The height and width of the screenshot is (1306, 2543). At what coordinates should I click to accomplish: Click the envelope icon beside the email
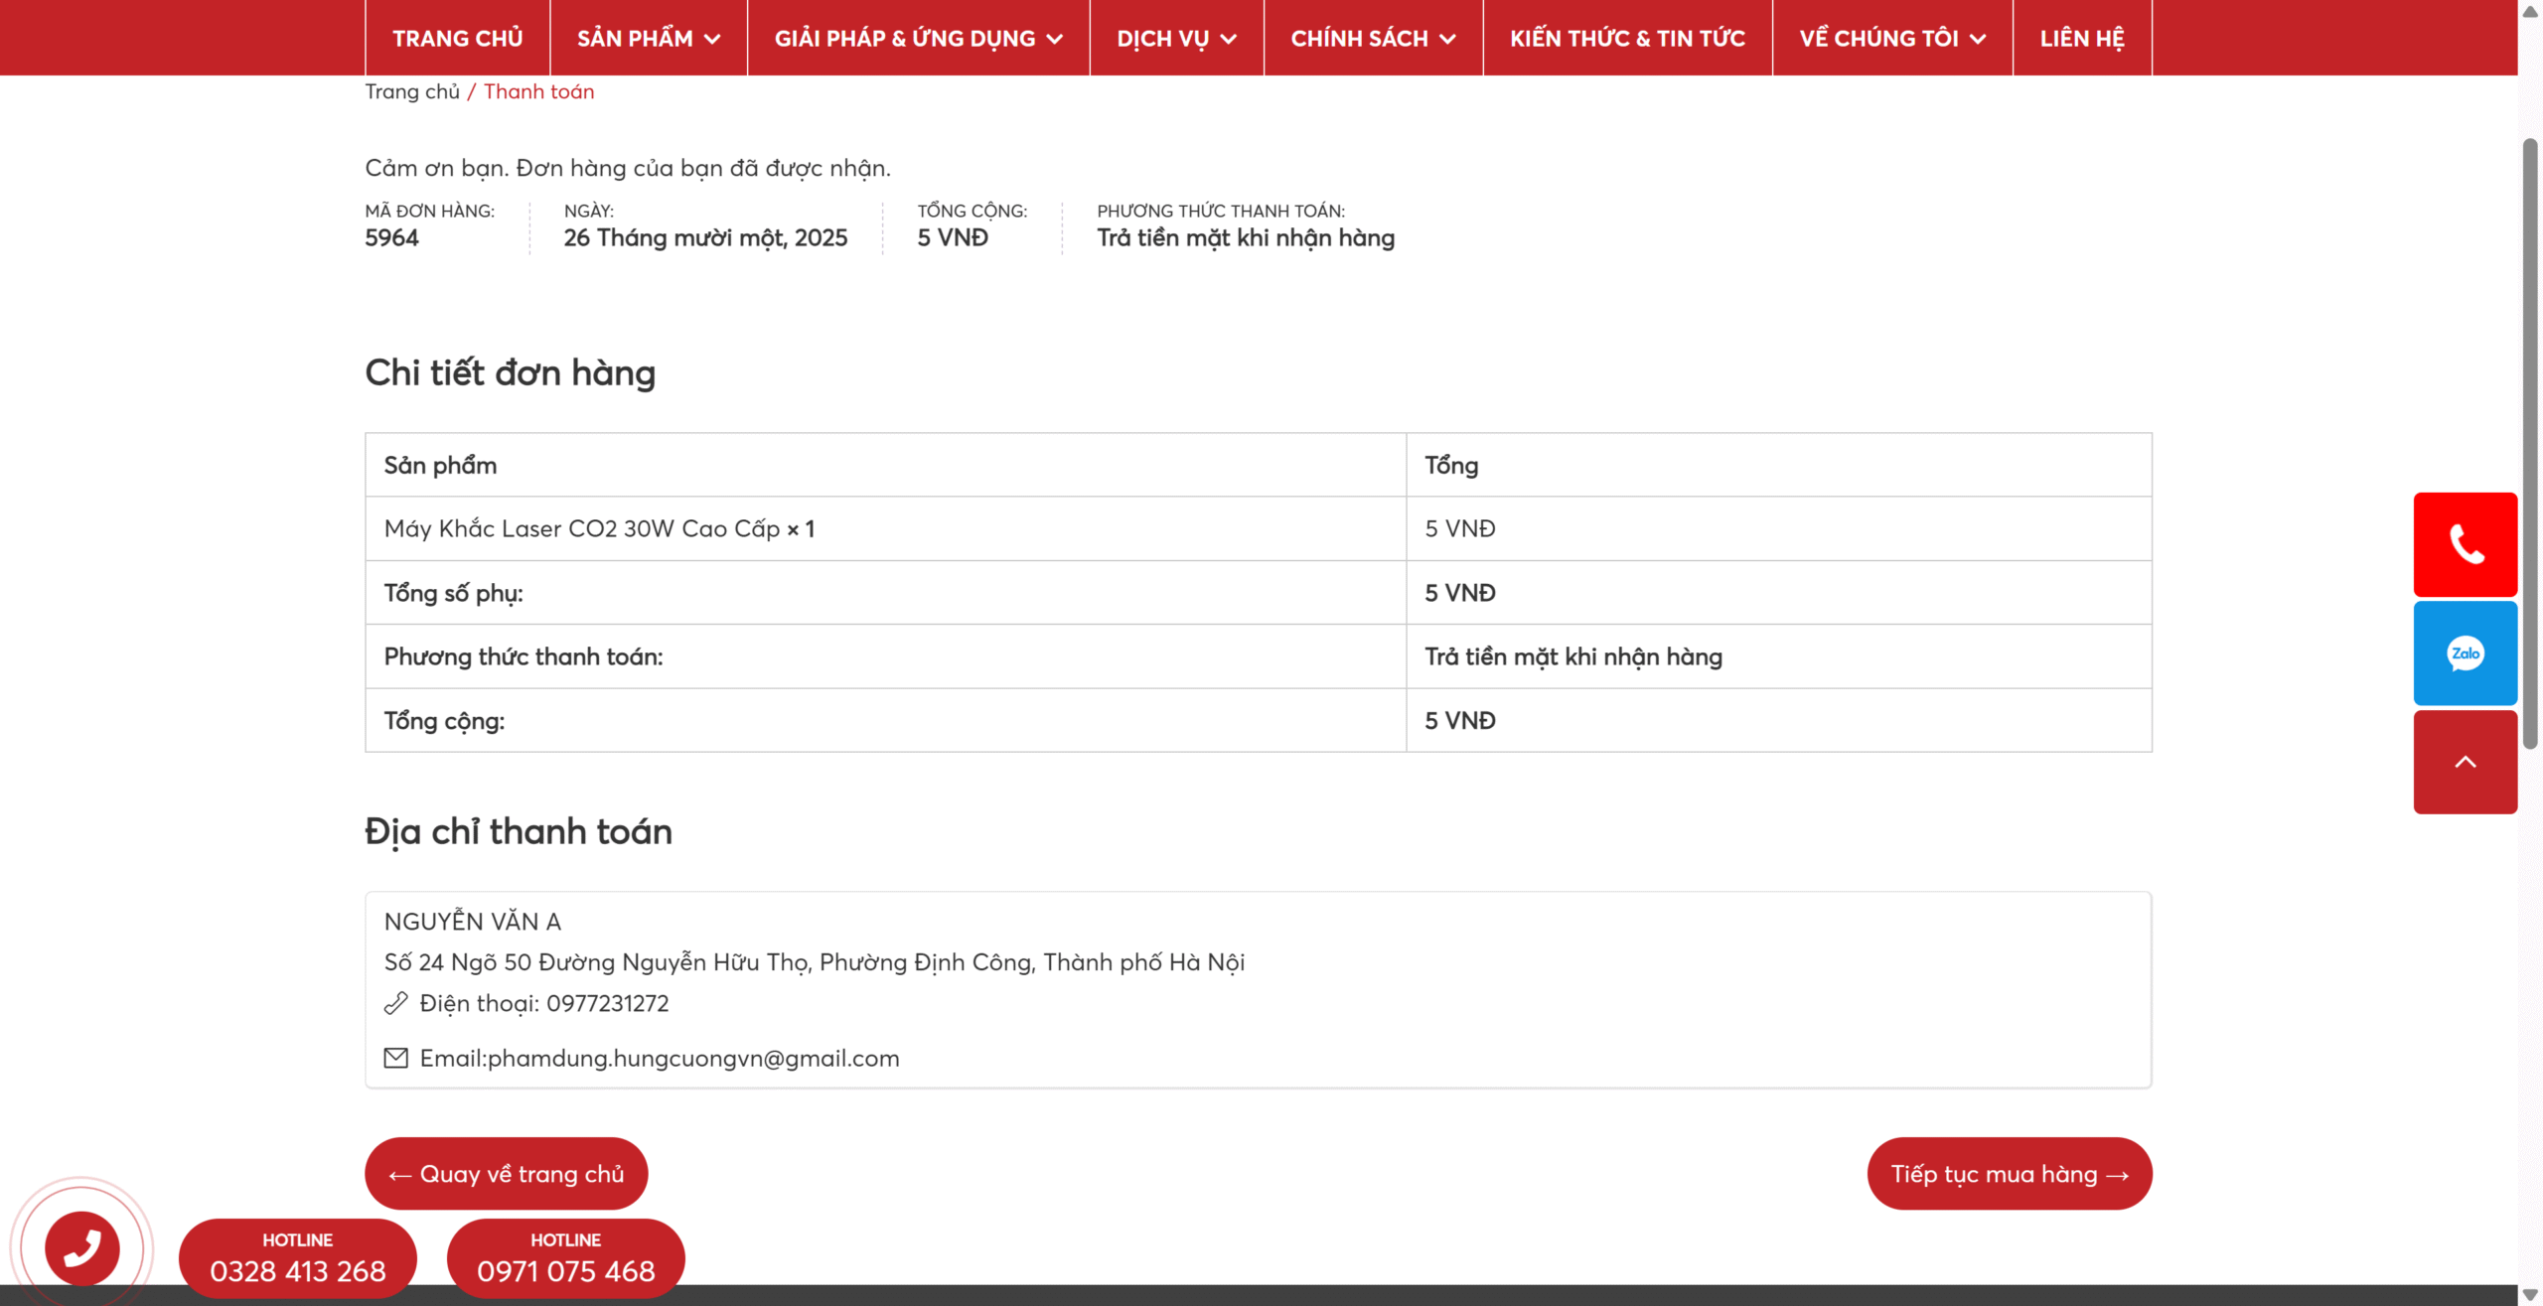pyautogui.click(x=395, y=1058)
